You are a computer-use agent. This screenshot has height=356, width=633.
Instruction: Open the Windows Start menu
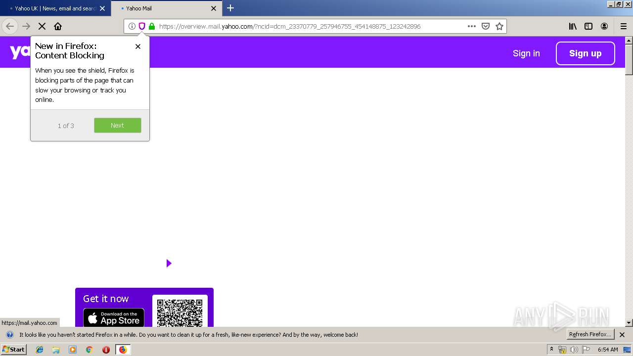(14, 349)
